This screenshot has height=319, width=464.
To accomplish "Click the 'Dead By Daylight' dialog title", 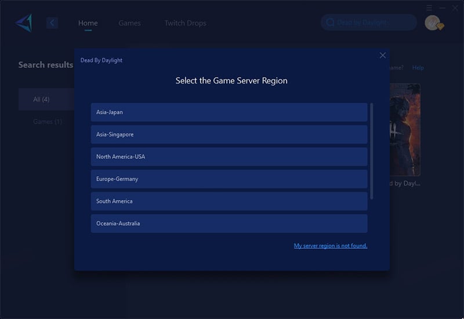I will pyautogui.click(x=101, y=60).
